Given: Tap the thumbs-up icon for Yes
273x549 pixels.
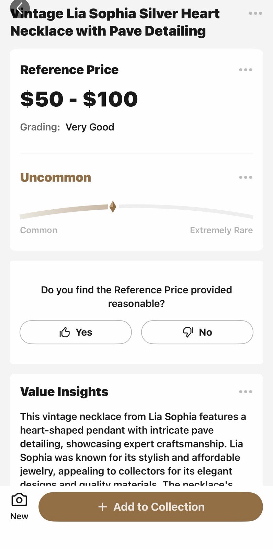Looking at the screenshot, I should pos(65,332).
